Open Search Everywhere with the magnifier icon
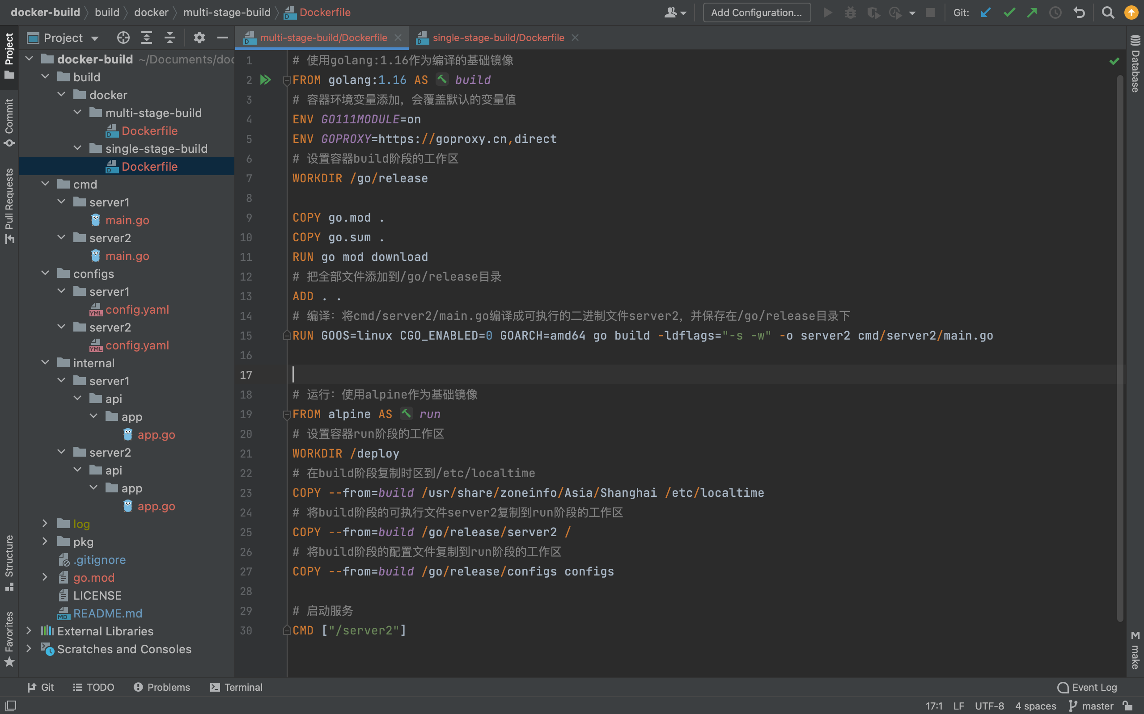 coord(1107,13)
